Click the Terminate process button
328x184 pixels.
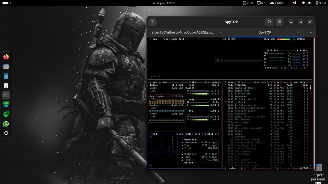(261, 168)
